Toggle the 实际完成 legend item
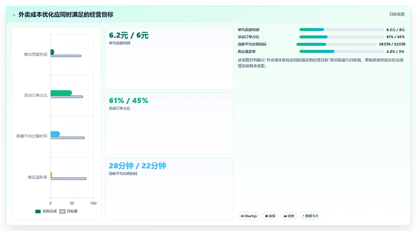Image resolution: width=417 pixels, height=231 pixels. tap(46, 211)
